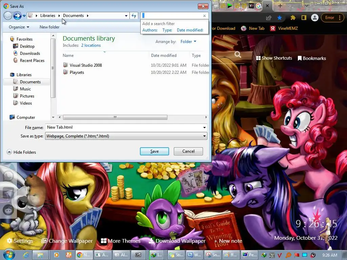Screen dimensions: 347x260
Task: Open the File name dropdown arrow
Action: coord(204,127)
